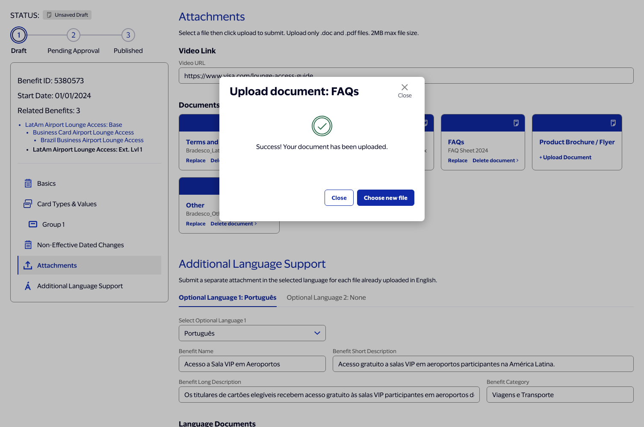644x427 pixels.
Task: Delete the Other document
Action: (233, 224)
